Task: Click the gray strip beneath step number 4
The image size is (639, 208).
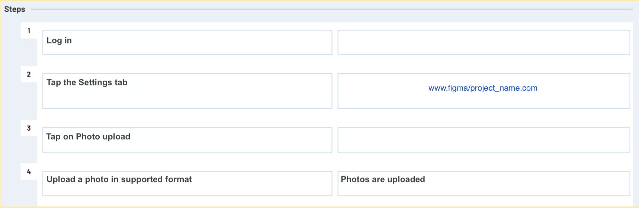Action: tap(29, 193)
